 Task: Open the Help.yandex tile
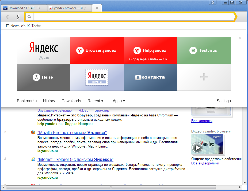pos(151,50)
